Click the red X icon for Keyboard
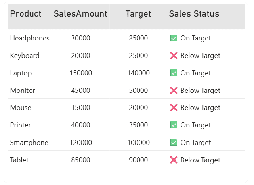 coord(173,56)
